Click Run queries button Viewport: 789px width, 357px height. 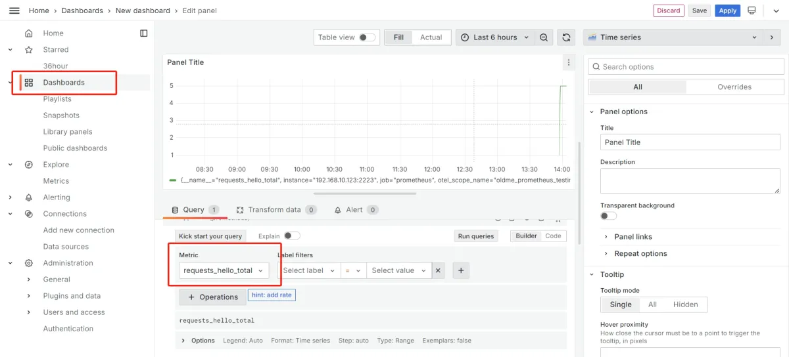(x=476, y=236)
